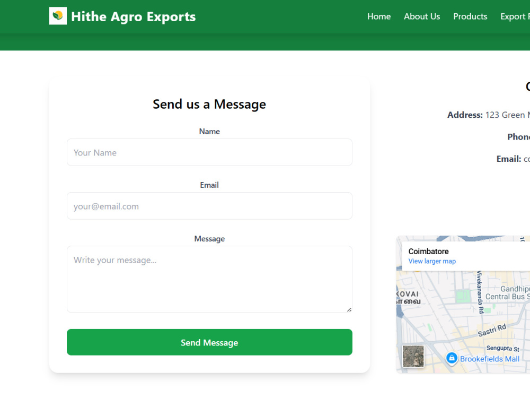This screenshot has width=530, height=398.
Task: Open View larger map link
Action: click(432, 261)
